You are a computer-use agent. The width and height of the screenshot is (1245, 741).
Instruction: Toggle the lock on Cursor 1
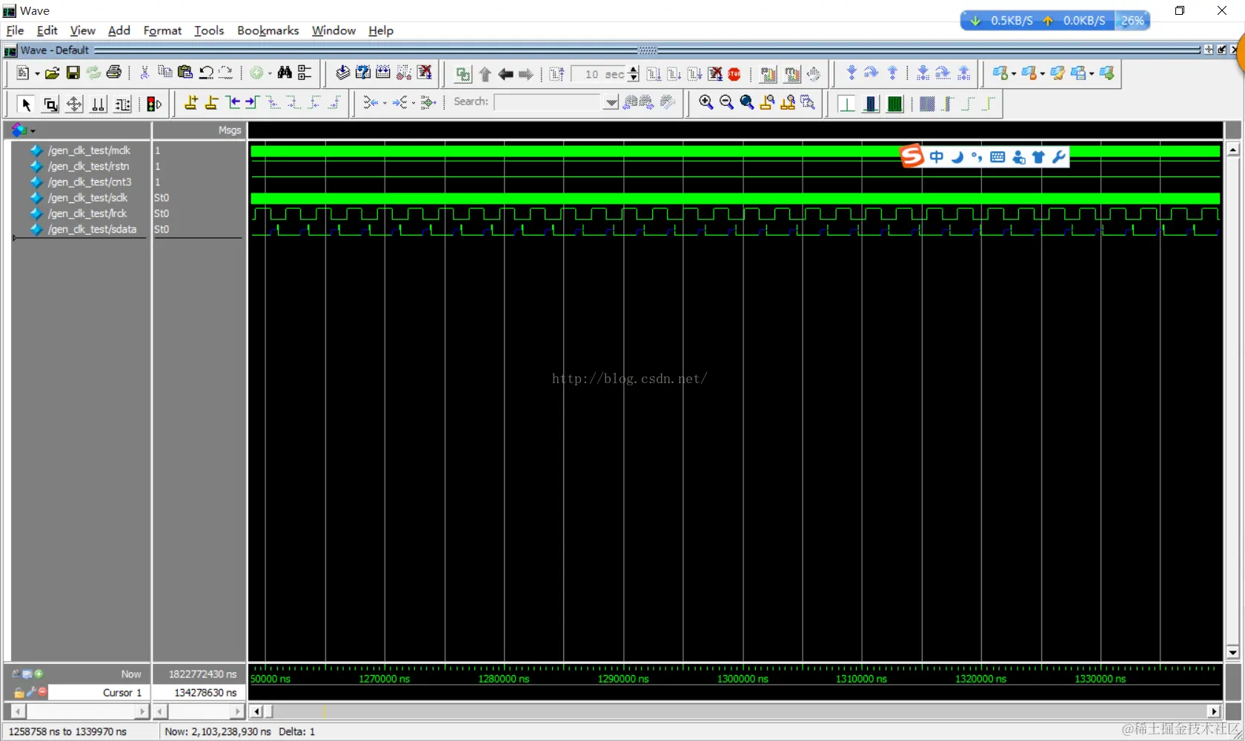(19, 692)
